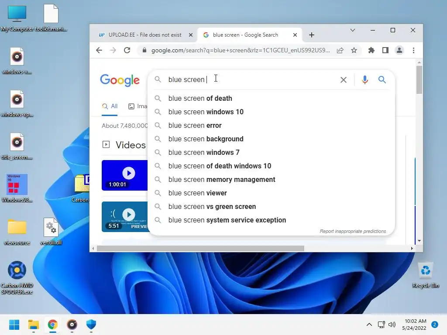The height and width of the screenshot is (335, 447).
Task: Share this page via address bar icon
Action: (340, 51)
